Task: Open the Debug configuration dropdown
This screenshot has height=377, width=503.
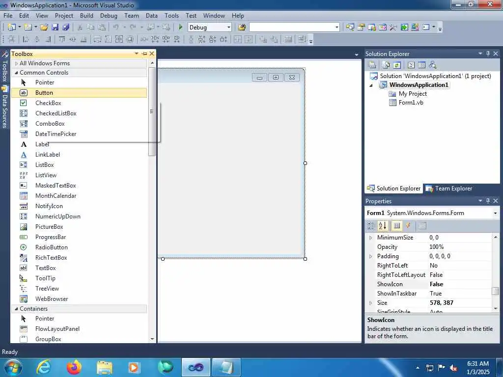Action: point(229,27)
